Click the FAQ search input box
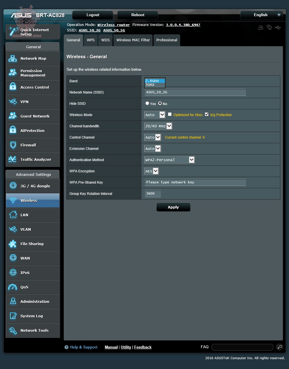Screen dimensions: 289x369 [x=242, y=347]
